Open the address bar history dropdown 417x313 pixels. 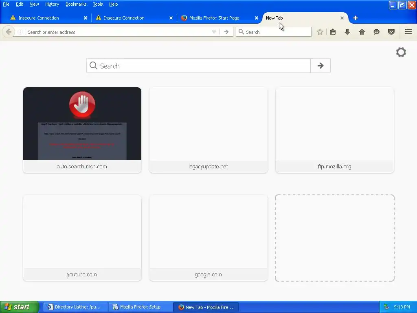214,32
